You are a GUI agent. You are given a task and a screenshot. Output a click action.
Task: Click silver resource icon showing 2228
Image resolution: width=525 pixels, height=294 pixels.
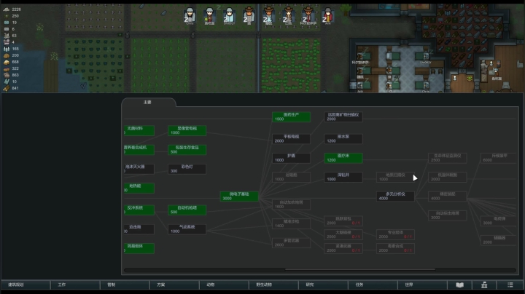click(x=7, y=9)
